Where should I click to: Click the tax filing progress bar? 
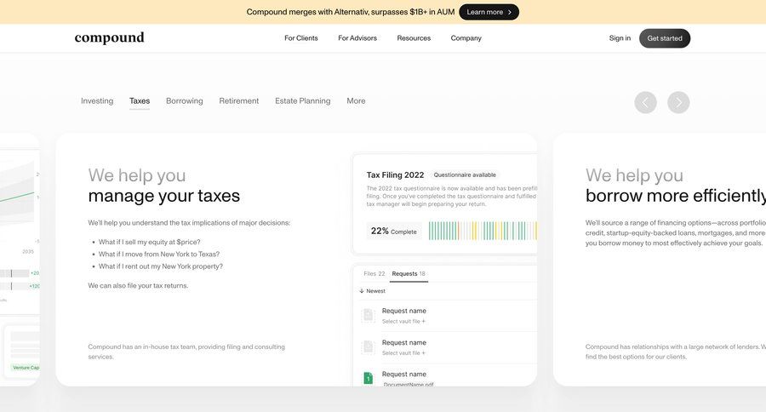[482, 231]
